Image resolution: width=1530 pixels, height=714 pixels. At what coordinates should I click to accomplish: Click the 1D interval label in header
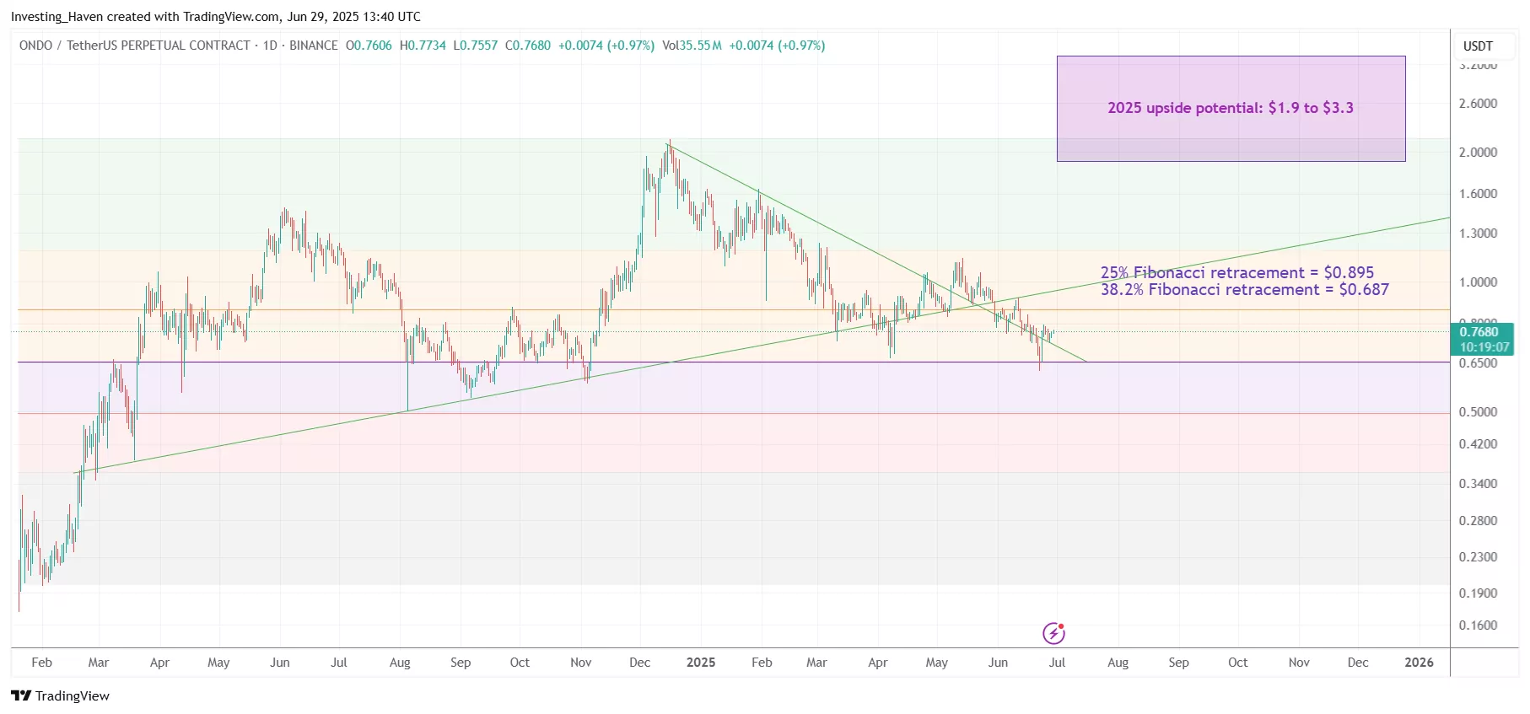coord(270,46)
